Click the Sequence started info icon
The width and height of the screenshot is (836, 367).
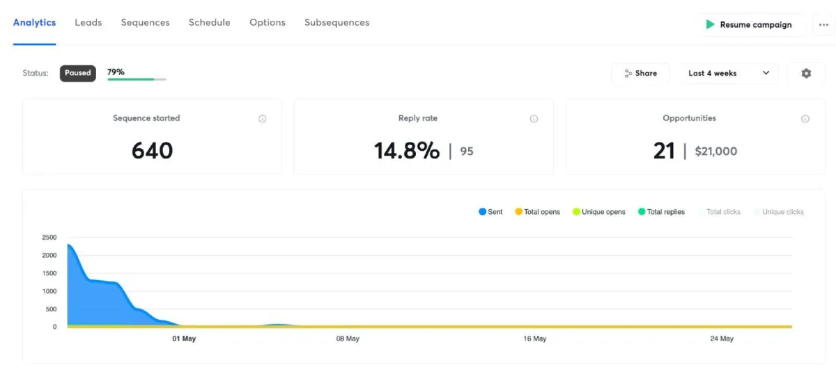coord(263,119)
